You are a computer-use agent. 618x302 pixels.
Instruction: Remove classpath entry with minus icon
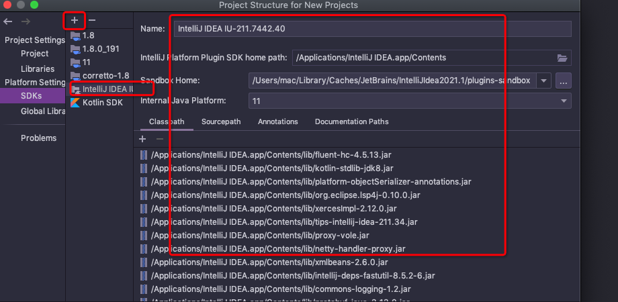point(160,139)
